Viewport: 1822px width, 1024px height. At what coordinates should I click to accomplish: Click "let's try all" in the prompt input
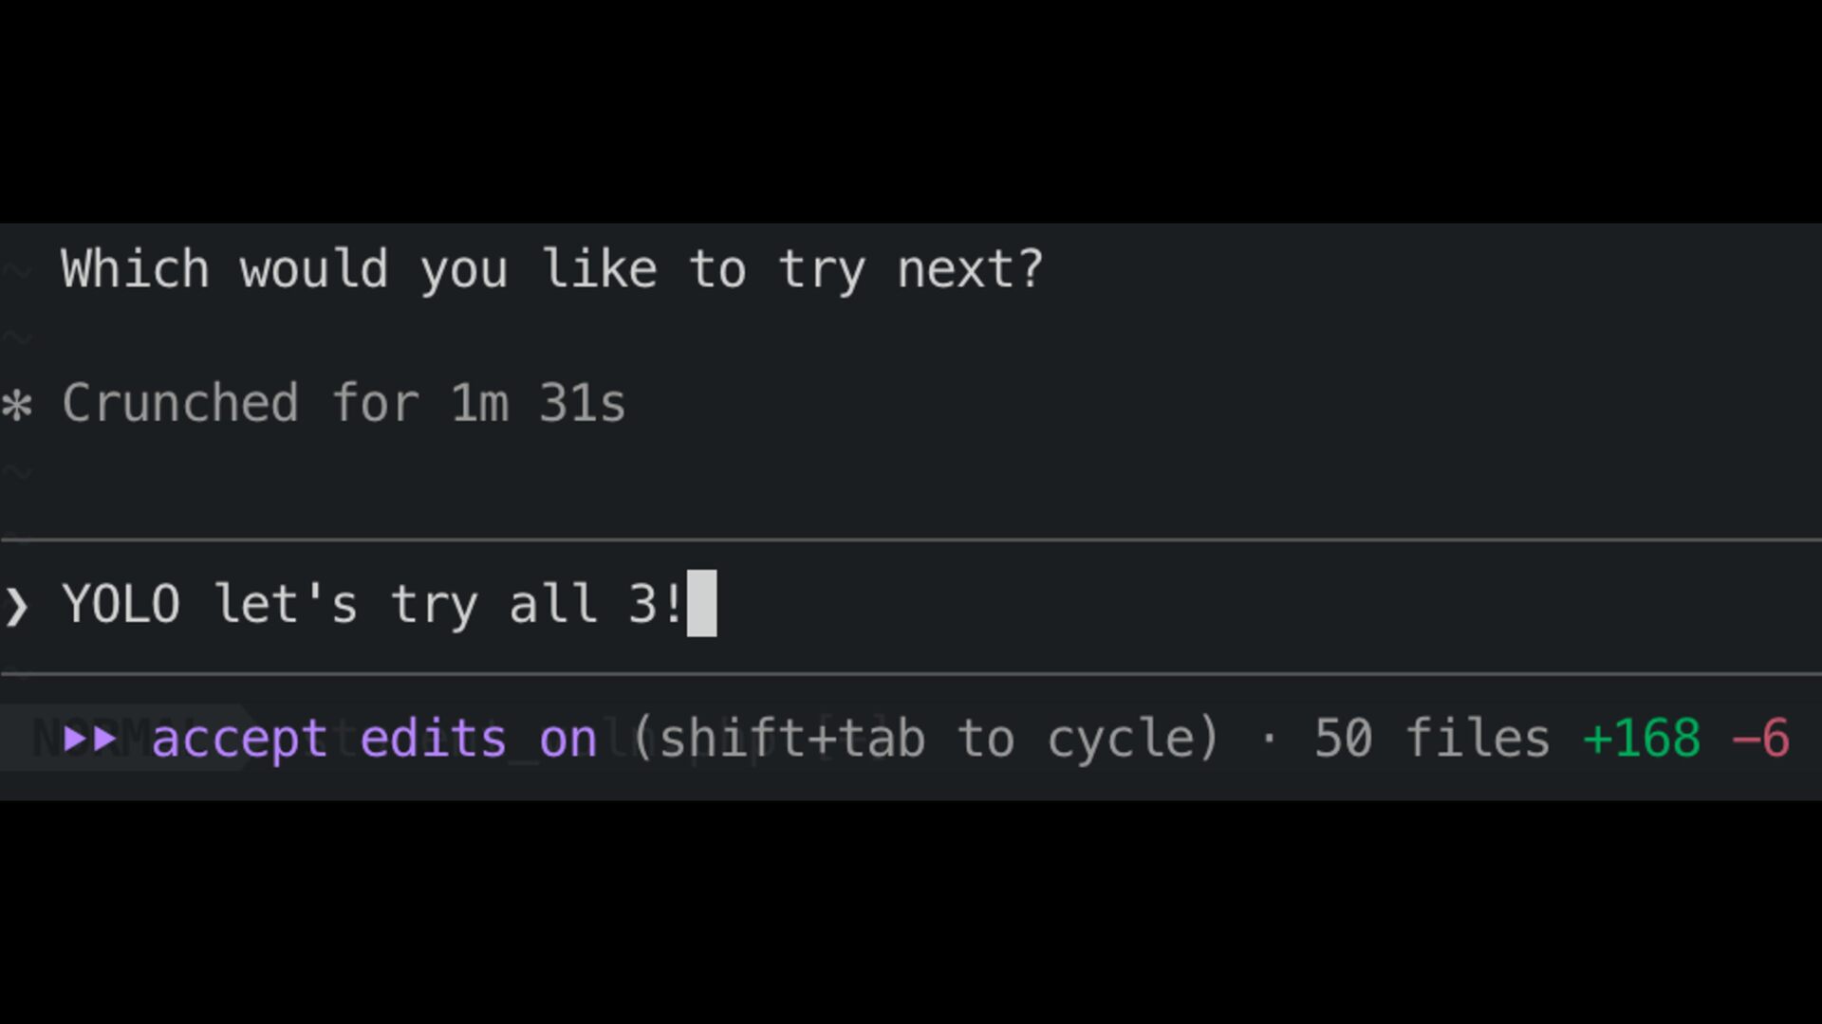pos(406,605)
